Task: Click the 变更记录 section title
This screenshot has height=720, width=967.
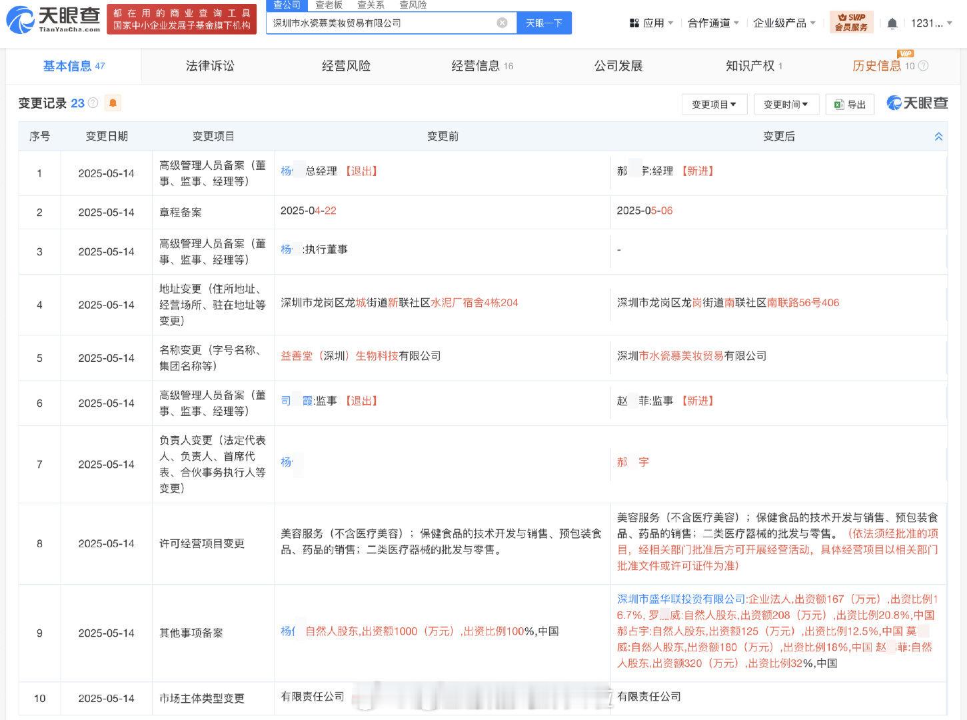Action: point(43,103)
